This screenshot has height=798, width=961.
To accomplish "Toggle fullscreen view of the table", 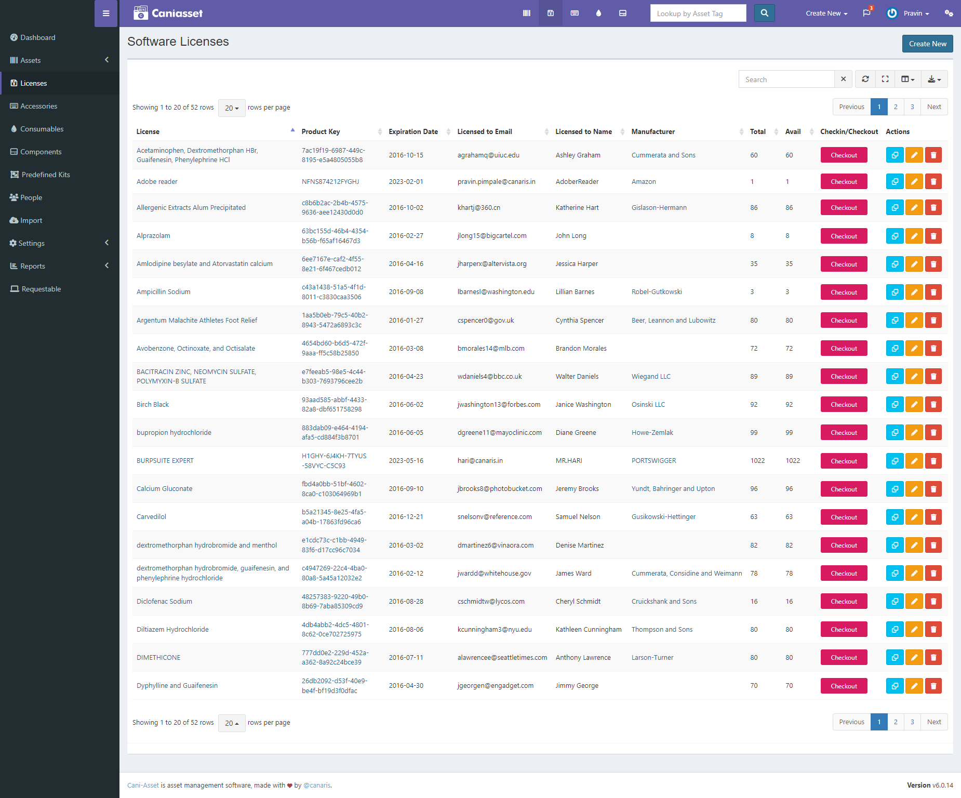I will tap(885, 79).
